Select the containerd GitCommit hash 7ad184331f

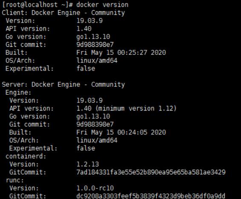[151, 172]
